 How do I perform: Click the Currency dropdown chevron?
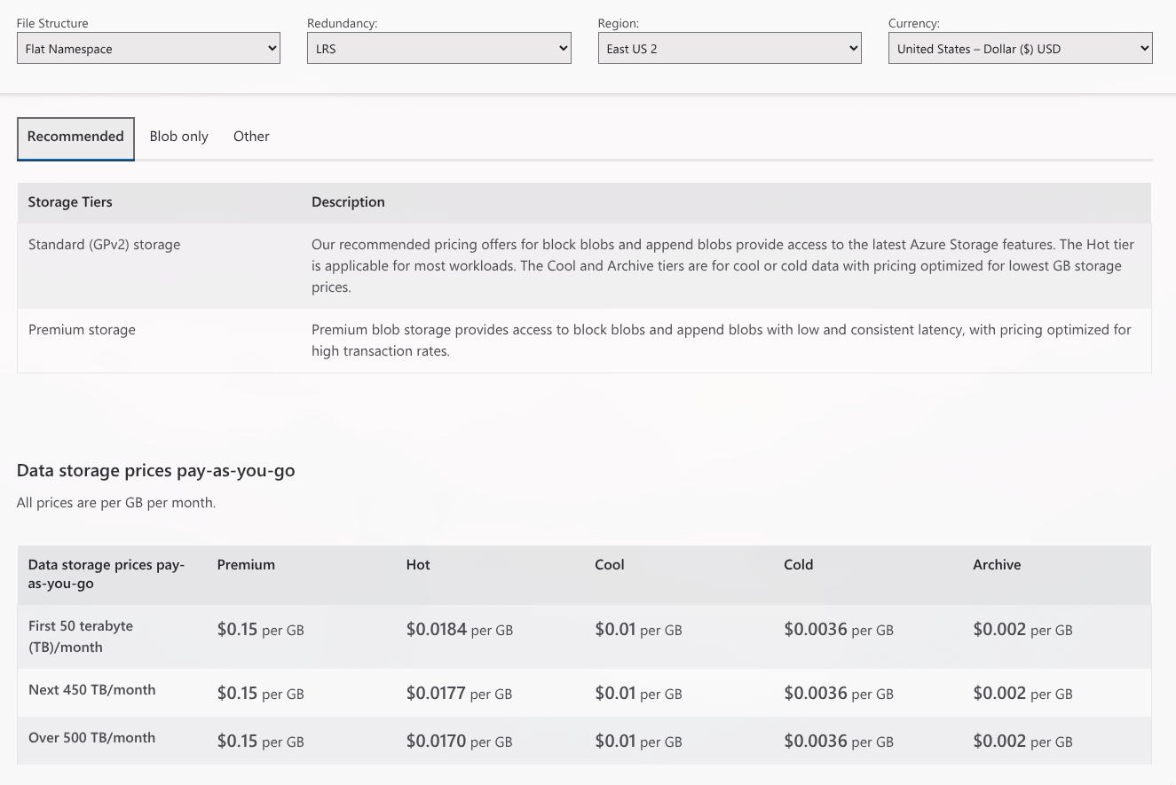tap(1143, 48)
